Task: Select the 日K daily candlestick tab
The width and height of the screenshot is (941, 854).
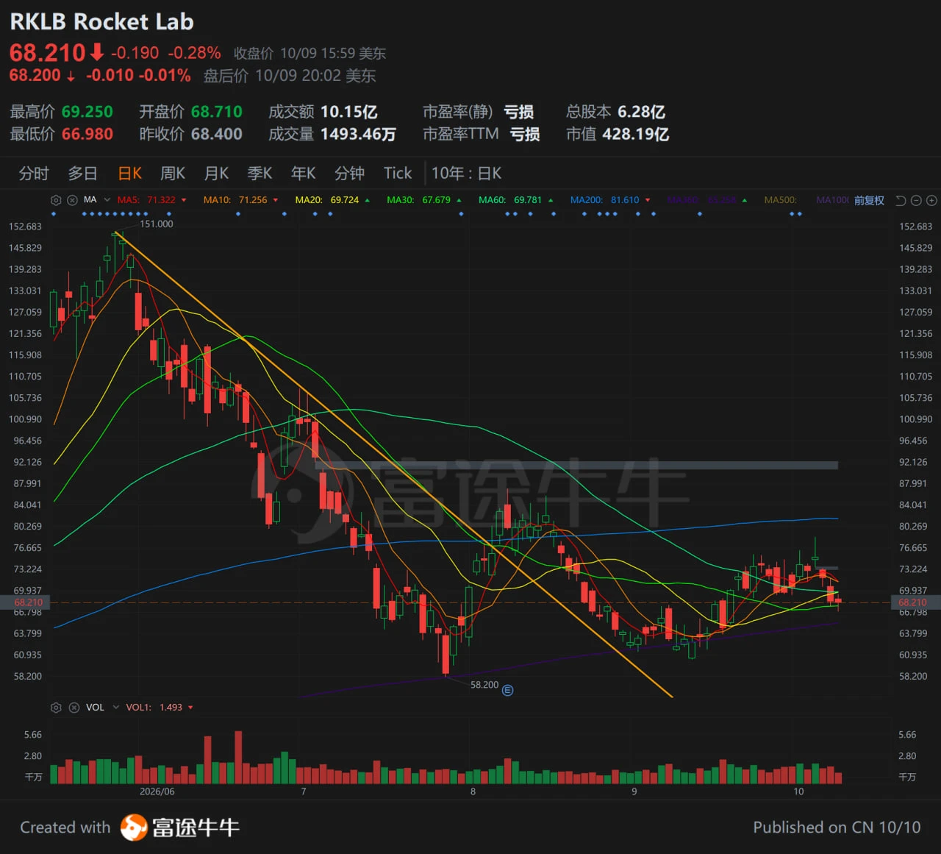Action: click(x=130, y=174)
